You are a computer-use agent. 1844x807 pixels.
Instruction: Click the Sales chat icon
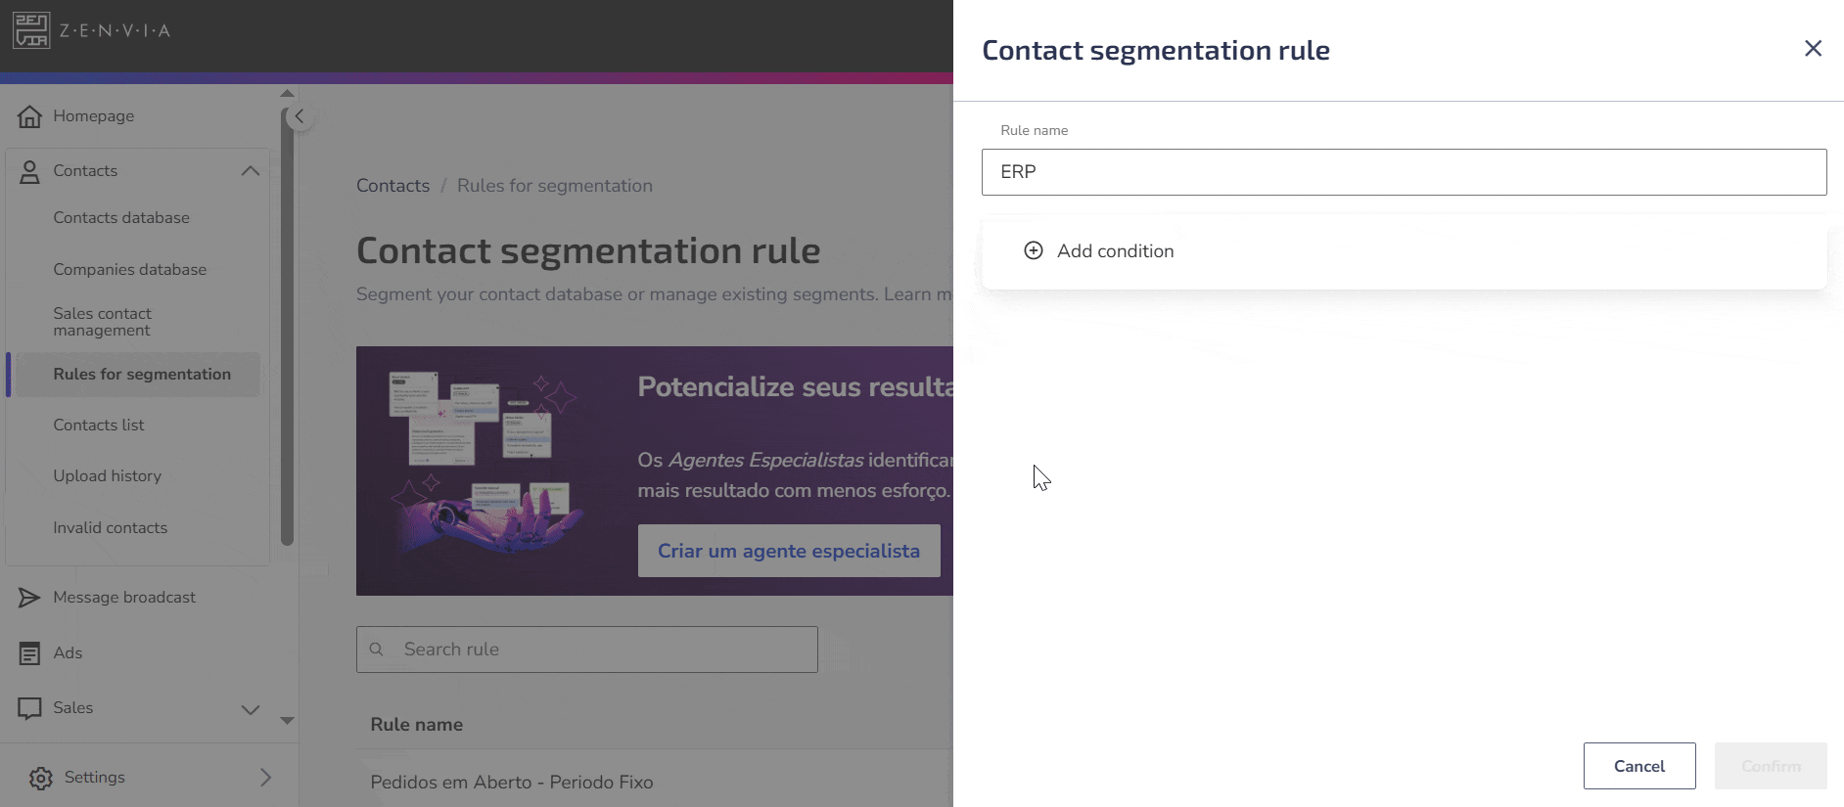pos(30,708)
